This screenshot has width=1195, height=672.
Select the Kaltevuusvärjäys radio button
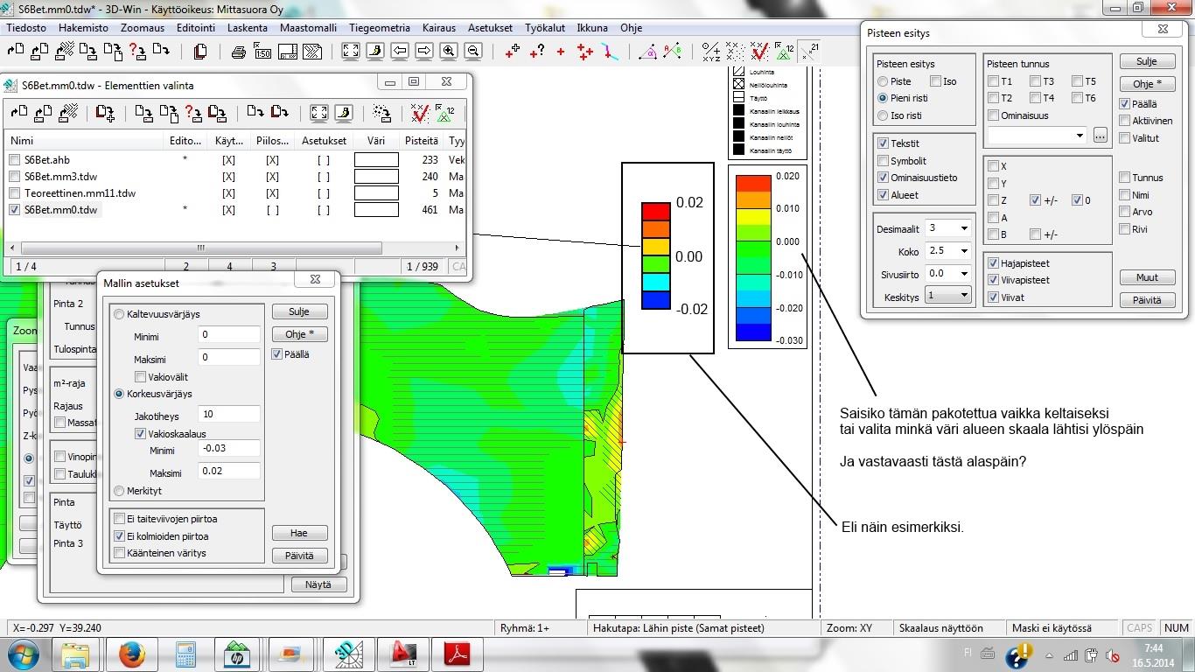(120, 314)
